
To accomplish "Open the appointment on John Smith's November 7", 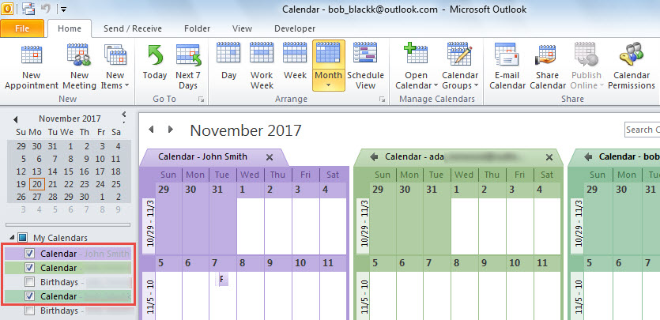I will pos(222,279).
